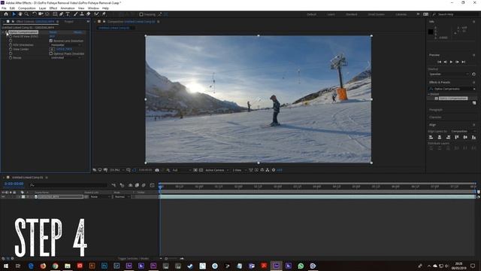Select the Clone Stamp tool
The height and width of the screenshot is (271, 481).
coord(82,14)
